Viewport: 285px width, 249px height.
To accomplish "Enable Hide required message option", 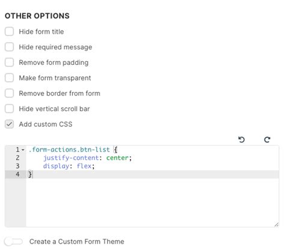I will coord(9,47).
